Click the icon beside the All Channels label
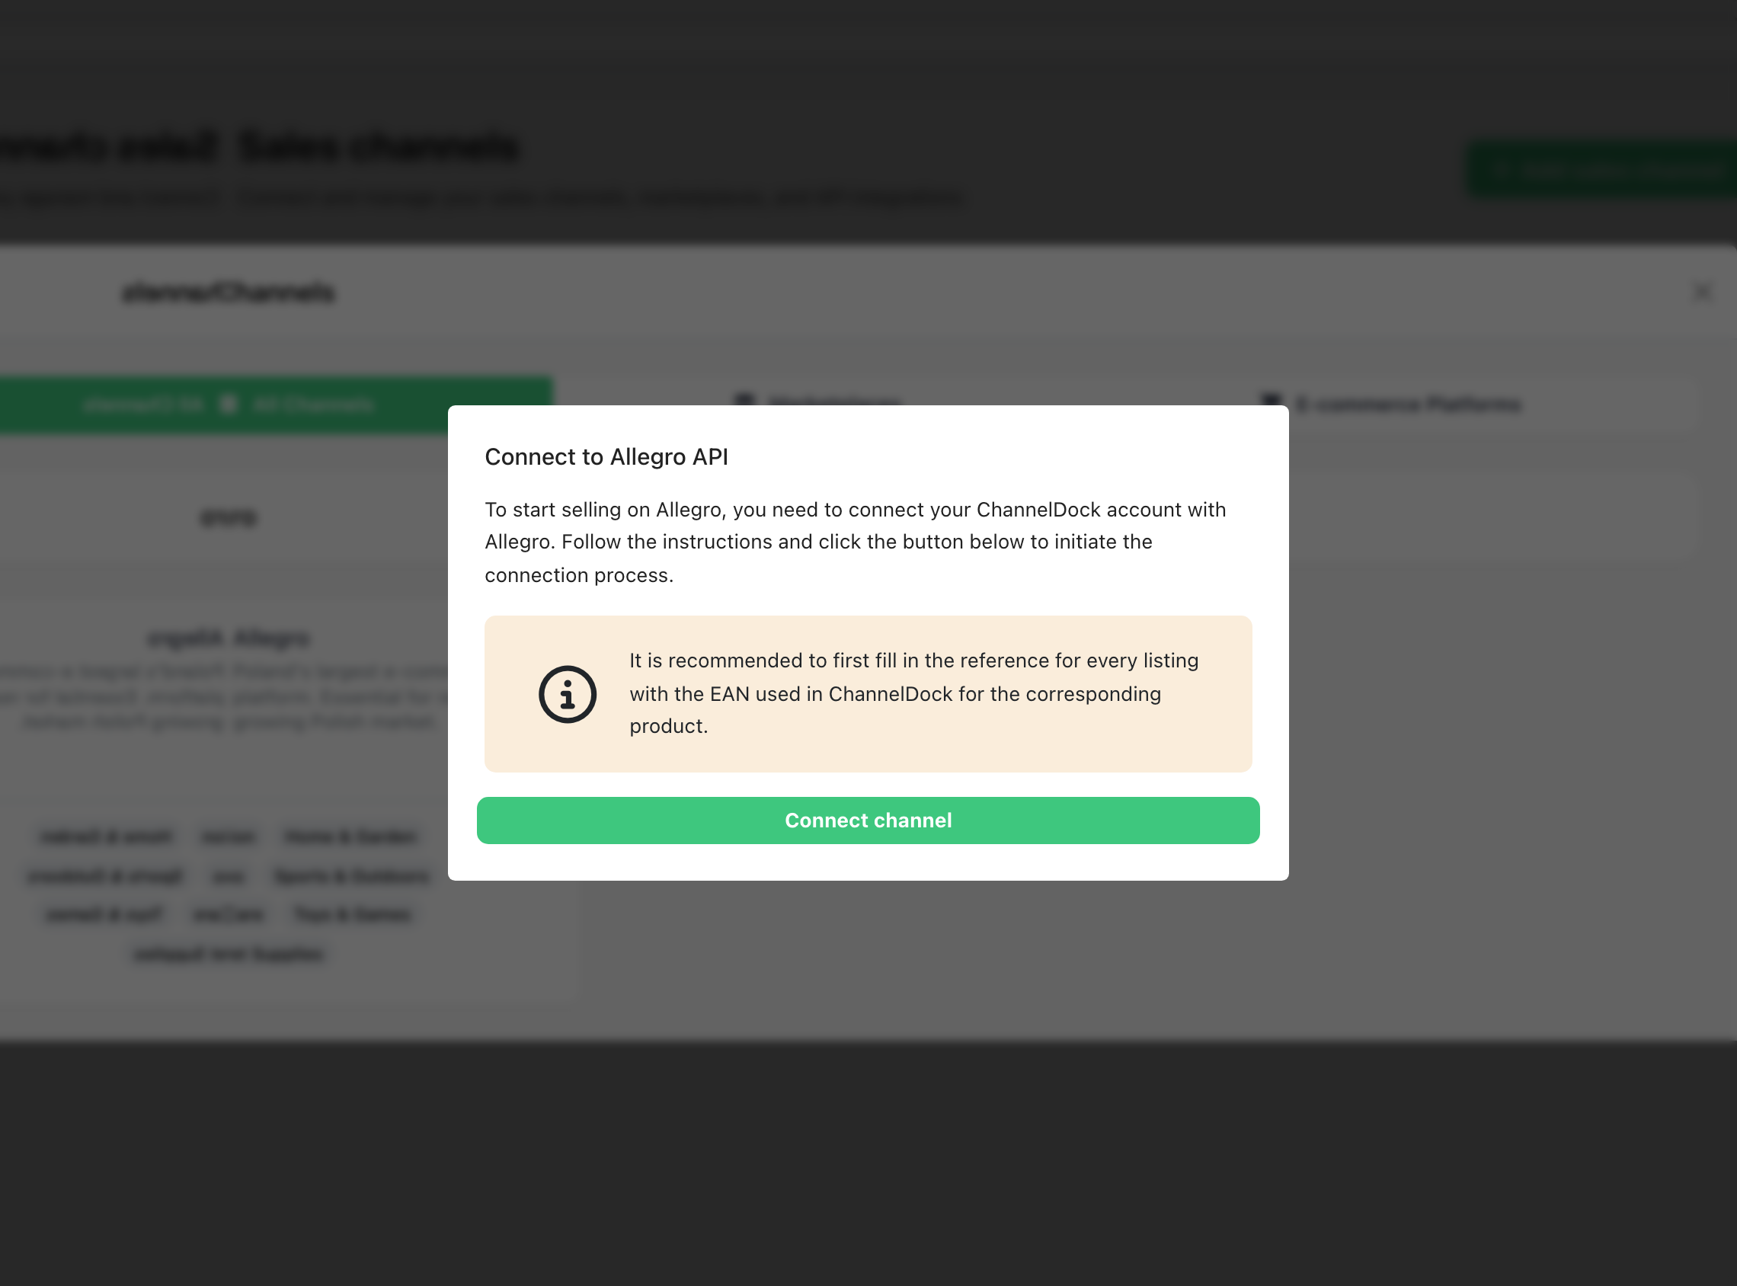Image resolution: width=1737 pixels, height=1286 pixels. (x=229, y=404)
